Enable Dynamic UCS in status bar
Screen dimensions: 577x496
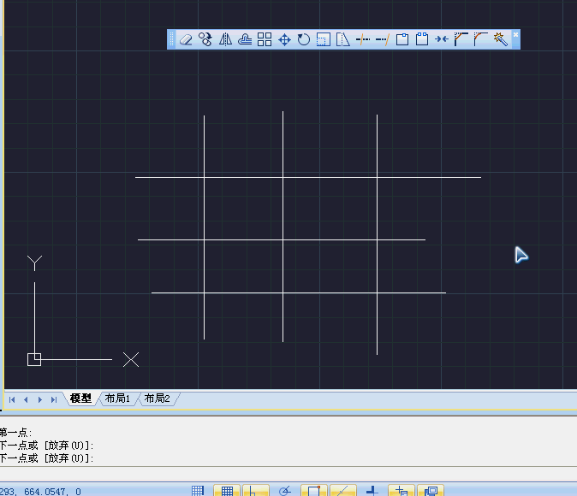coord(372,491)
